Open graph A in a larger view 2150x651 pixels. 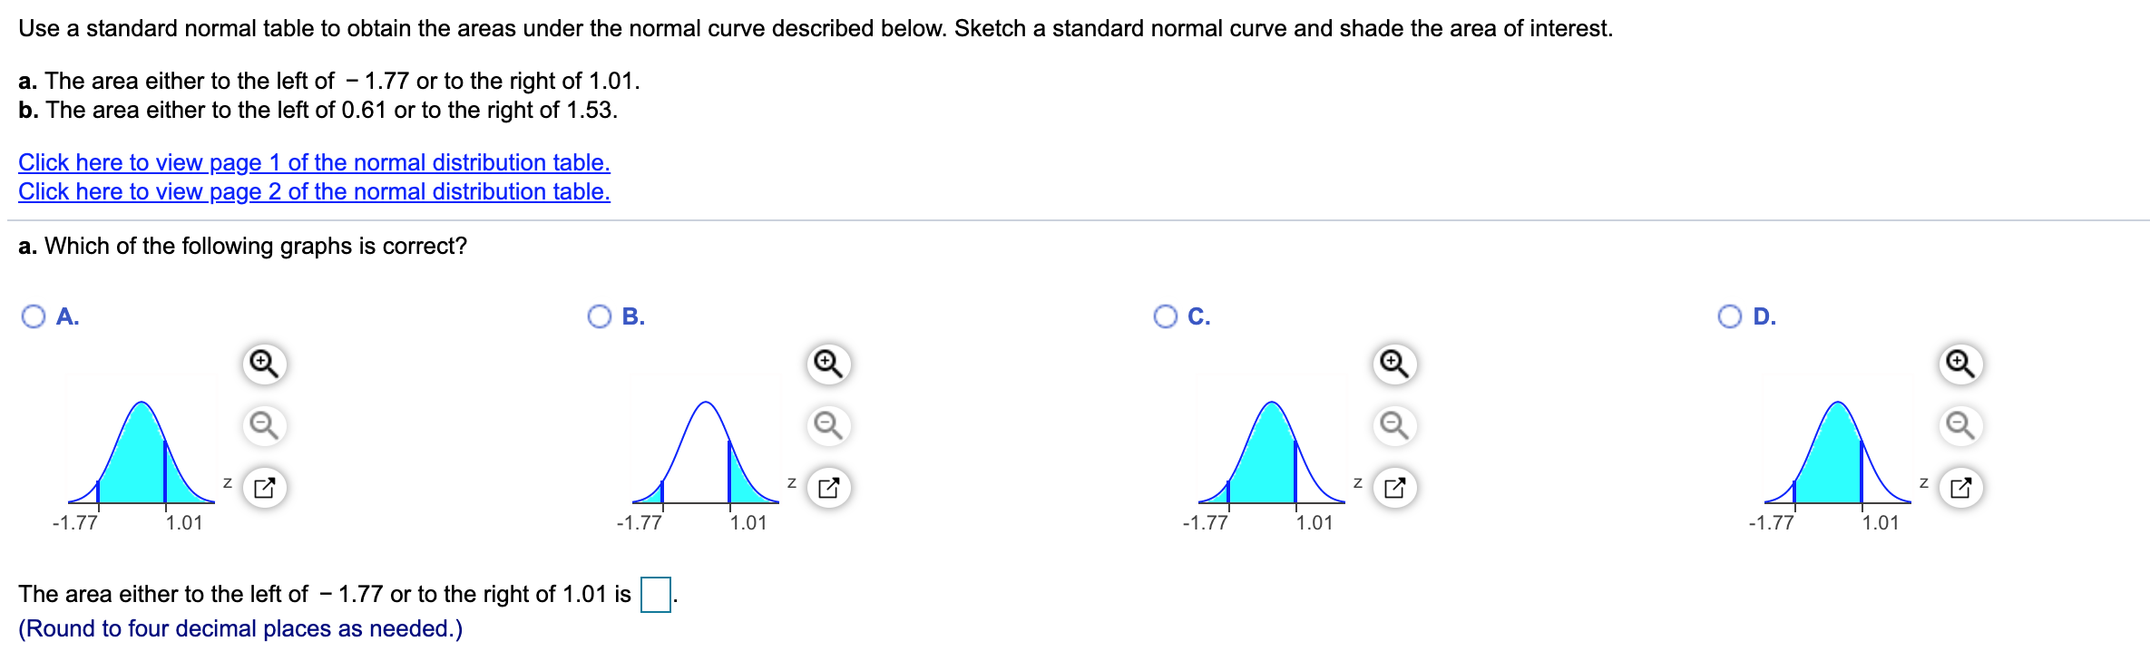point(263,486)
